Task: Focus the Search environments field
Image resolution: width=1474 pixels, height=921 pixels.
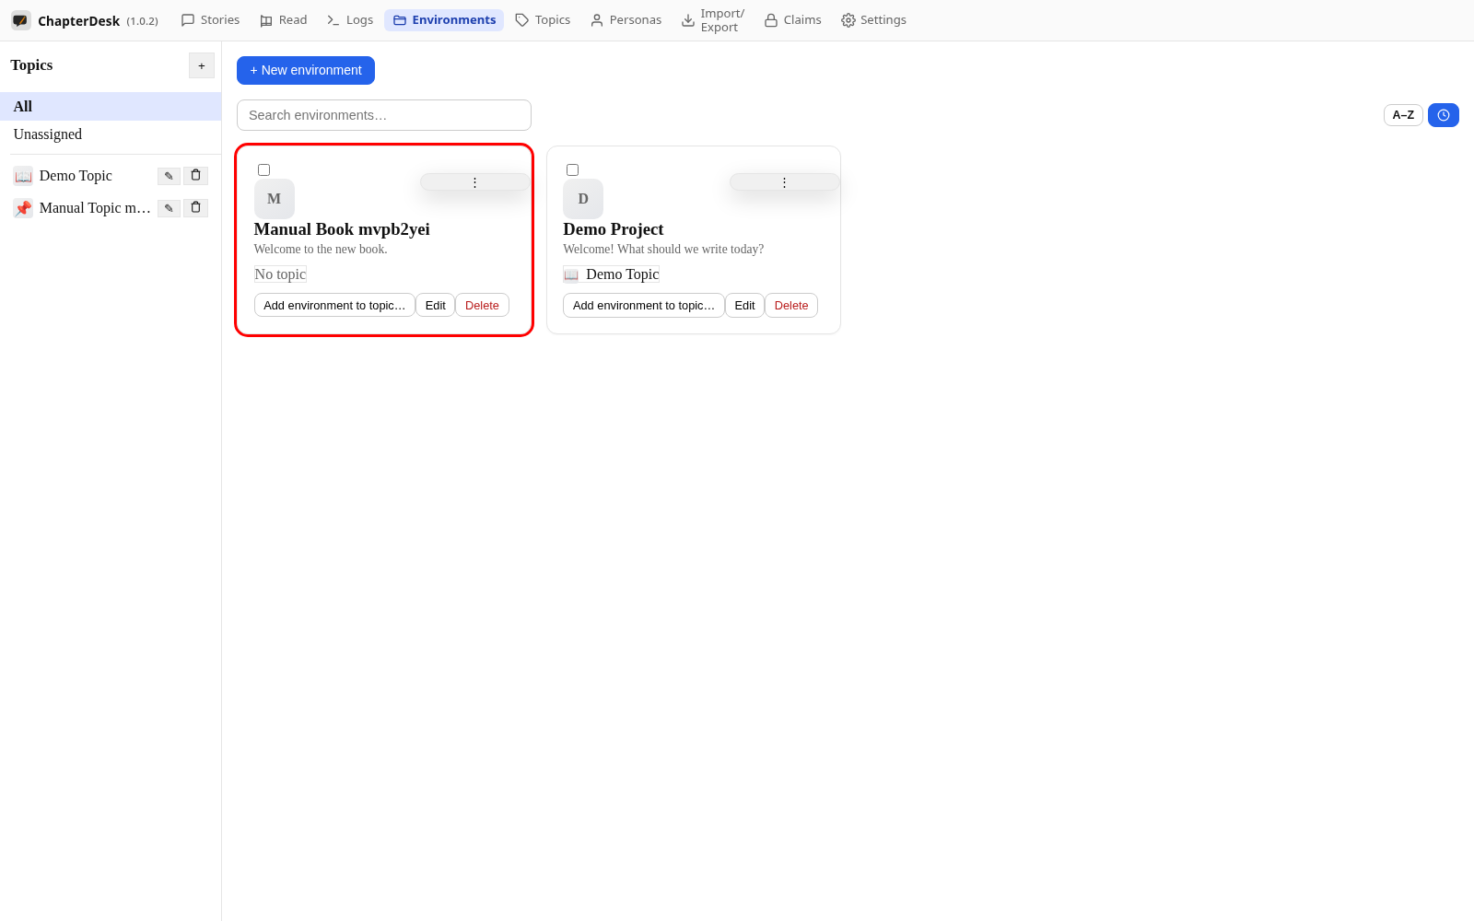Action: (x=384, y=115)
